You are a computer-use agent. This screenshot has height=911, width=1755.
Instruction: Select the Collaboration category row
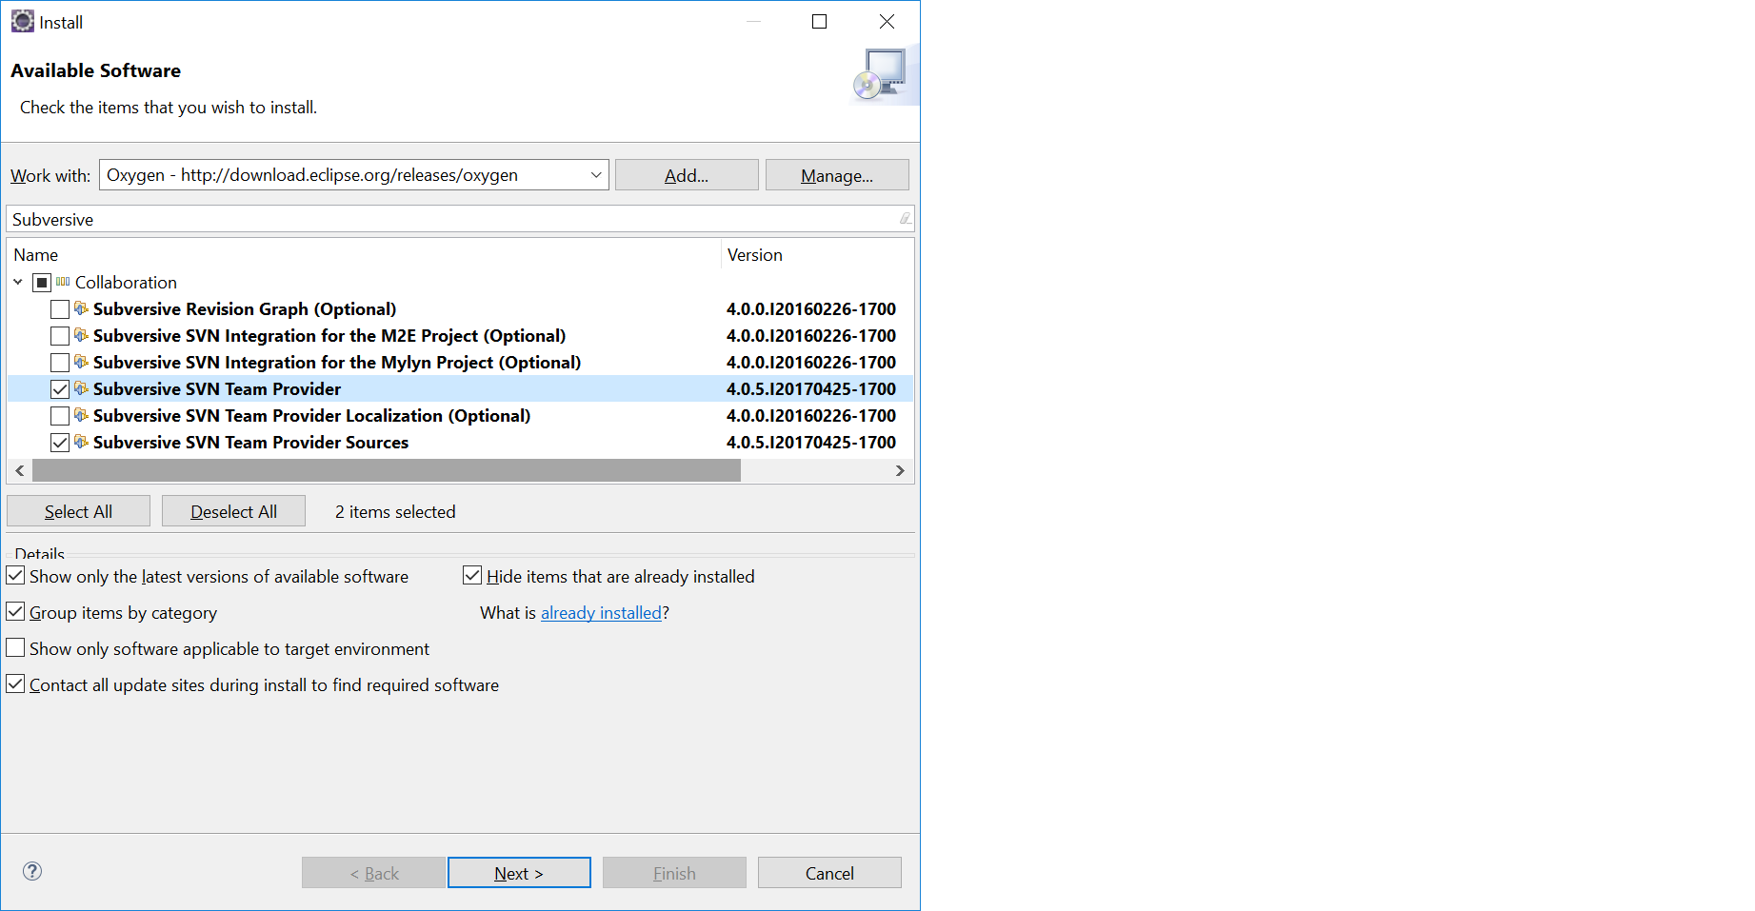(460, 282)
